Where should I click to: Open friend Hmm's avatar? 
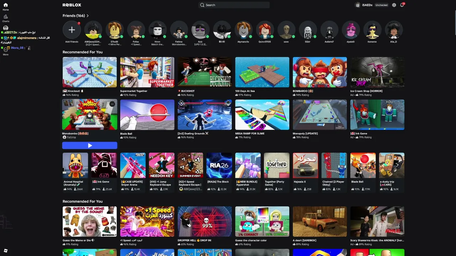(x=157, y=30)
